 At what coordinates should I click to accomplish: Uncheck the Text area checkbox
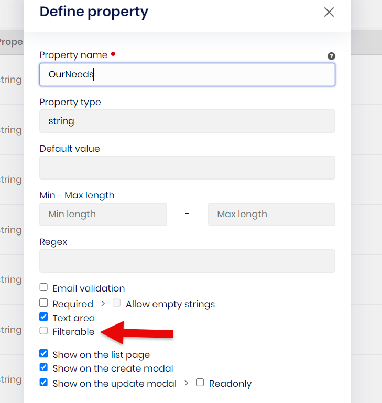pos(43,317)
